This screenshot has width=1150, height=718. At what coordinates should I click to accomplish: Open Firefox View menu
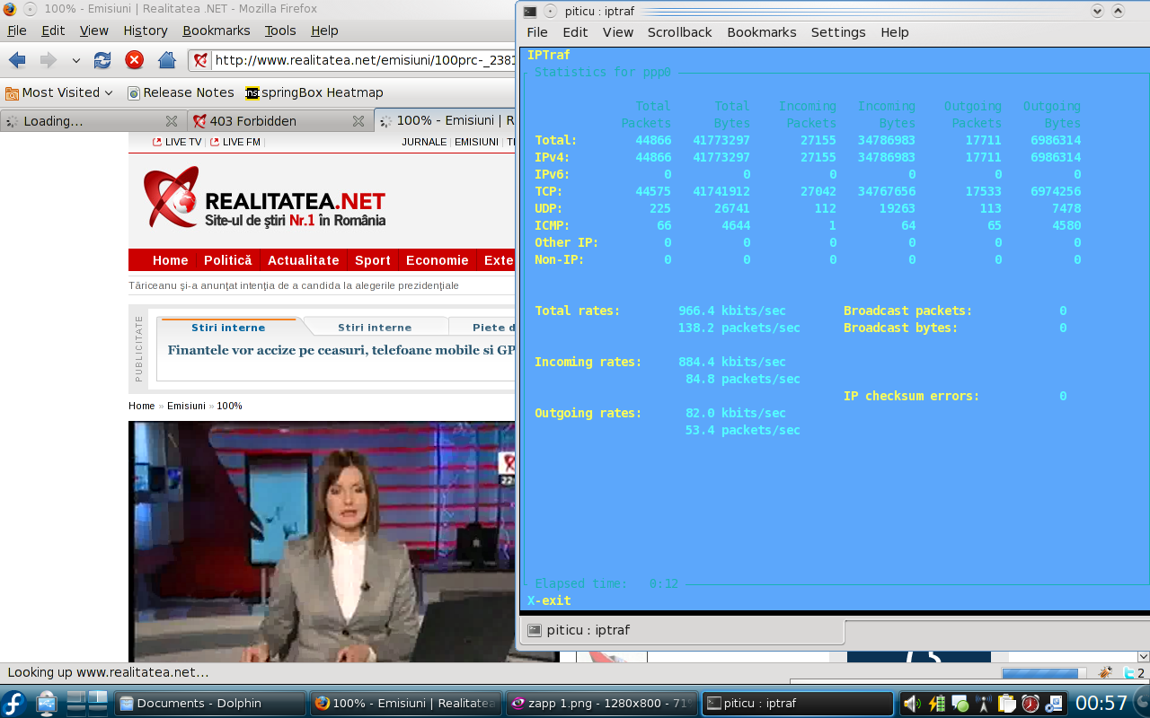coord(94,31)
